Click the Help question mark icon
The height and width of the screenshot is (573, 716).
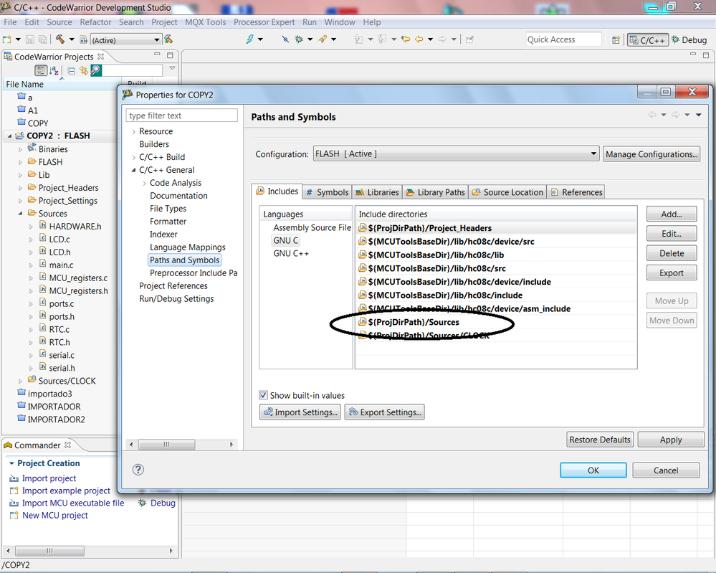(x=138, y=470)
